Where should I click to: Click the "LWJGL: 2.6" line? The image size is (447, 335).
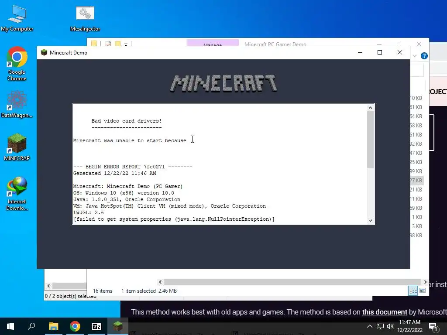(x=88, y=212)
